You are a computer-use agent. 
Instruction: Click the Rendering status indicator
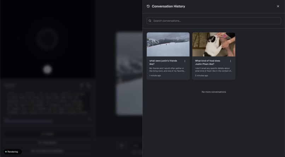coord(12,152)
